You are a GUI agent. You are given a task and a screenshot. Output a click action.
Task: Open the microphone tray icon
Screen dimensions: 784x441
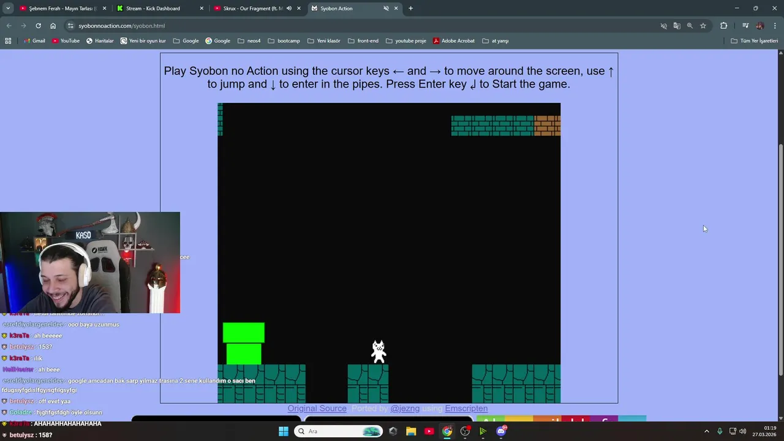click(720, 431)
